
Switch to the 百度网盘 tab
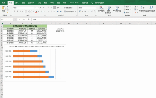(x=85, y=3)
